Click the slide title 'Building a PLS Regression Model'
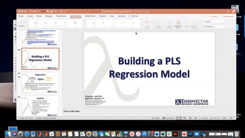This screenshot has width=245, height=138. click(149, 67)
